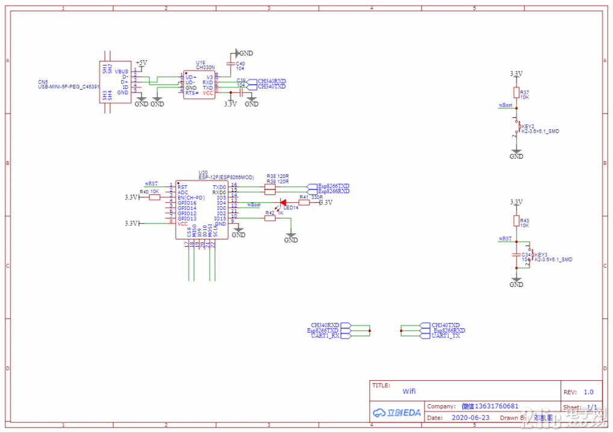Click company text '微信13631760681'
Viewport: 613px width, 433px height.
click(490, 406)
